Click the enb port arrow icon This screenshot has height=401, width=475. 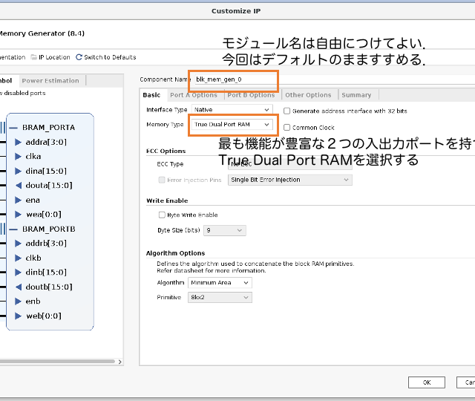[18, 301]
